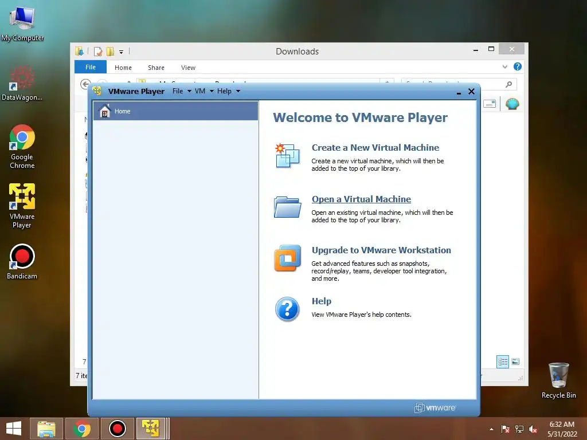Click the search magnifier in Downloads window

tap(508, 84)
